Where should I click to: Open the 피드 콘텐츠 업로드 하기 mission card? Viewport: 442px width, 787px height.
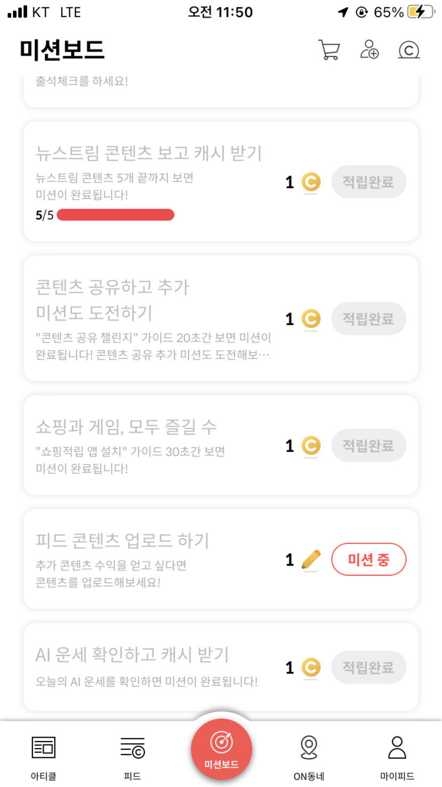point(154,559)
